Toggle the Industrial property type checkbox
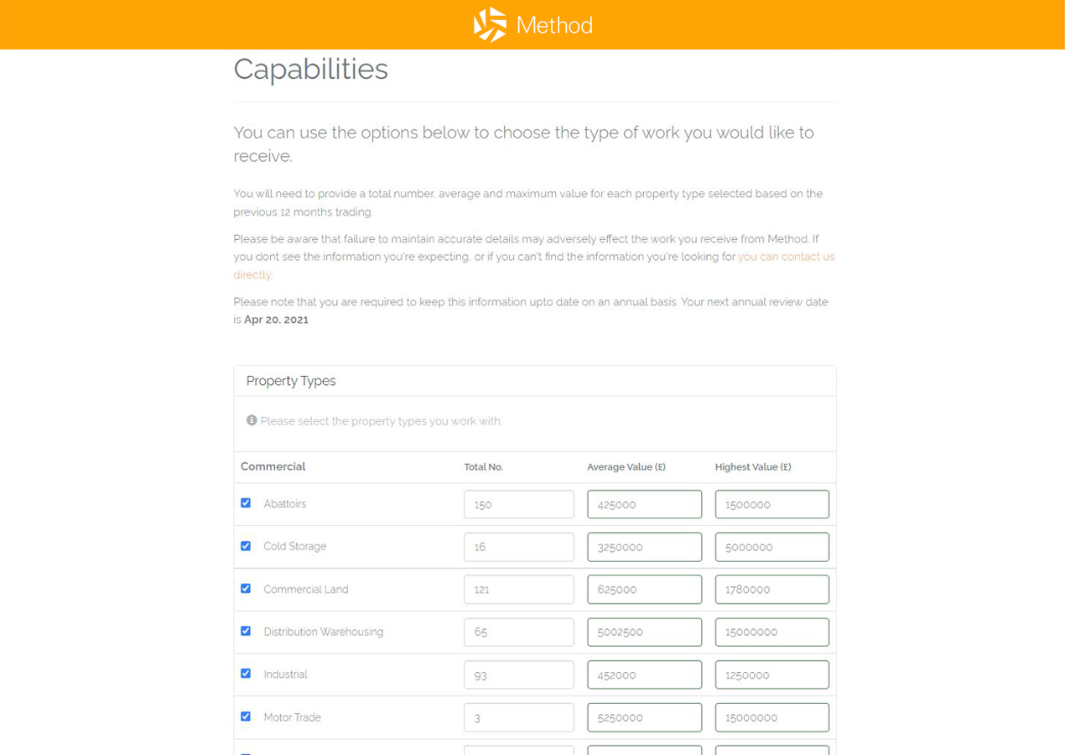The image size is (1065, 755). click(x=246, y=674)
